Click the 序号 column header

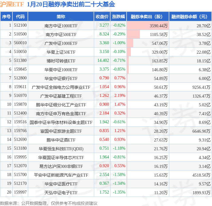(x=6, y=16)
